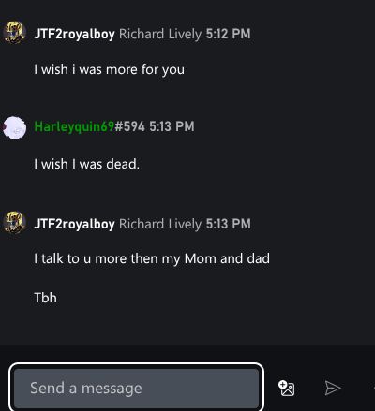Focus the "Send a message" text box
Viewport: 375px width, 411px height.
[137, 388]
